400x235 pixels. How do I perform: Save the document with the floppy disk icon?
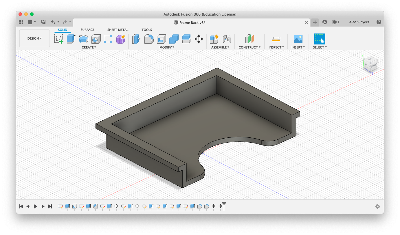43,22
